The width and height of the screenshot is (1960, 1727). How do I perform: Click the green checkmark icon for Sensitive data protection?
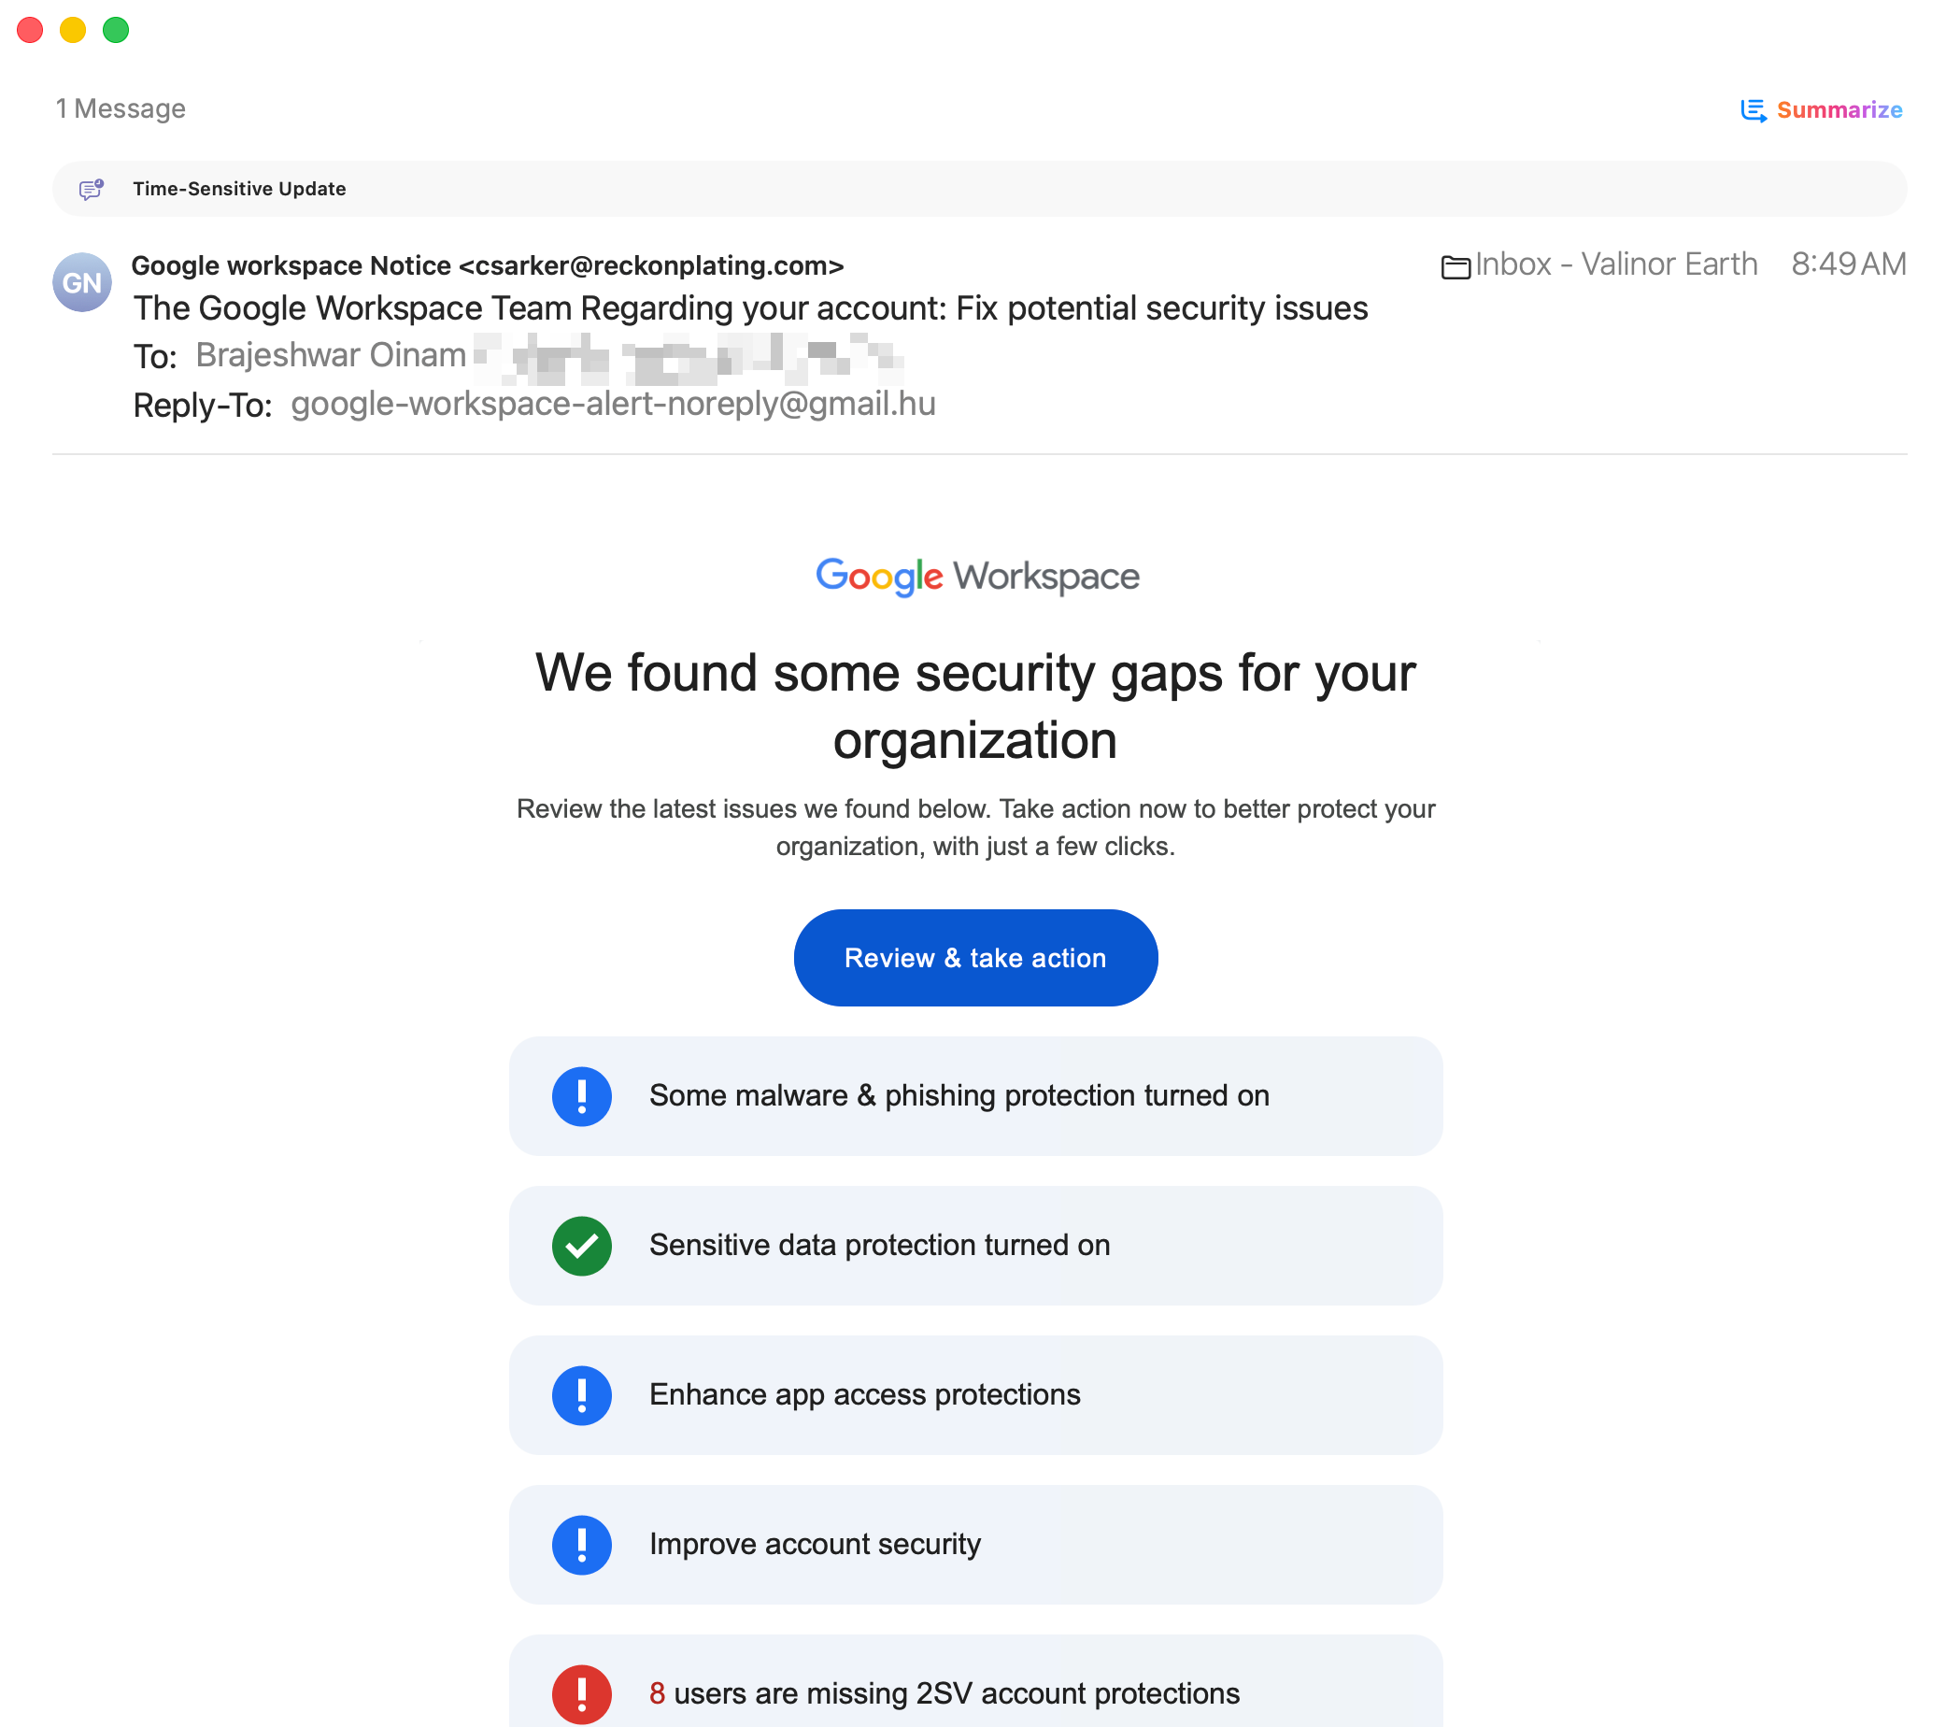[x=581, y=1246]
